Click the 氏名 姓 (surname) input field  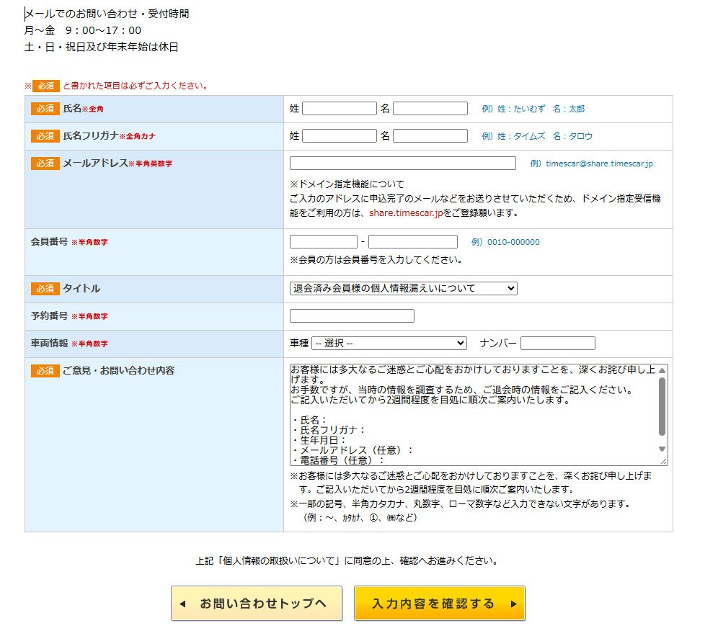340,109
